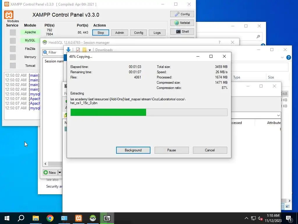The height and width of the screenshot is (224, 298).
Task: Click the help question mark in HeidiSQL title bar
Action: pyautogui.click(x=219, y=42)
